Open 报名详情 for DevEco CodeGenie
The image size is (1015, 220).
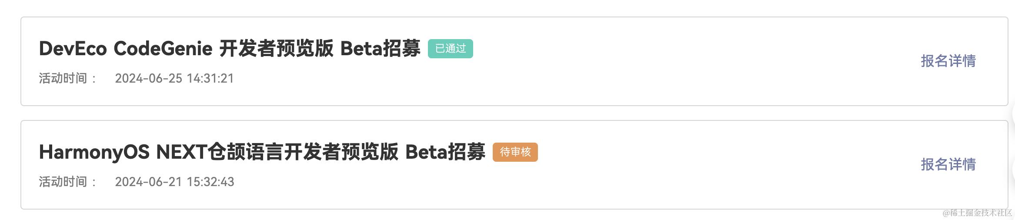click(x=948, y=61)
